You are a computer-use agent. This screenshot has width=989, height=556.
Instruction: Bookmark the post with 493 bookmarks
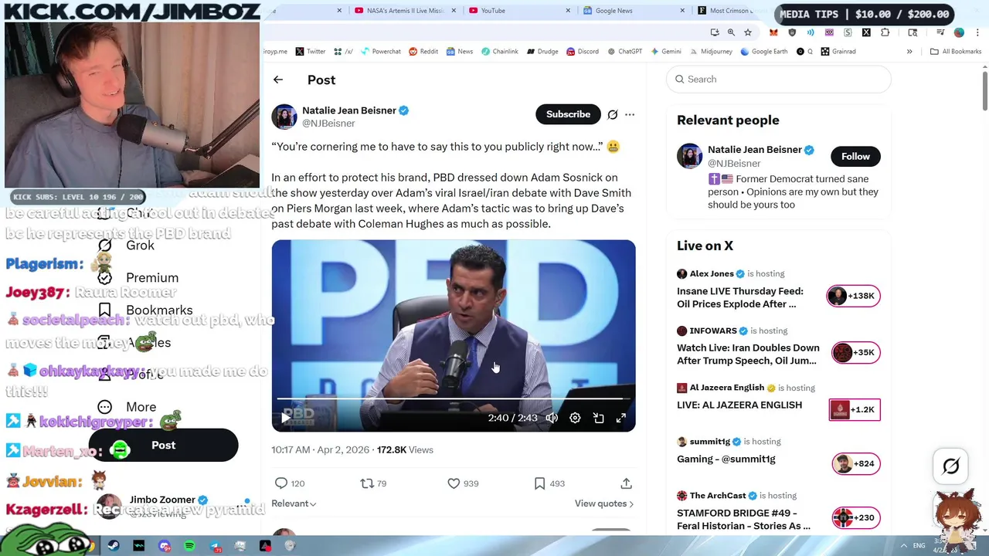540,483
